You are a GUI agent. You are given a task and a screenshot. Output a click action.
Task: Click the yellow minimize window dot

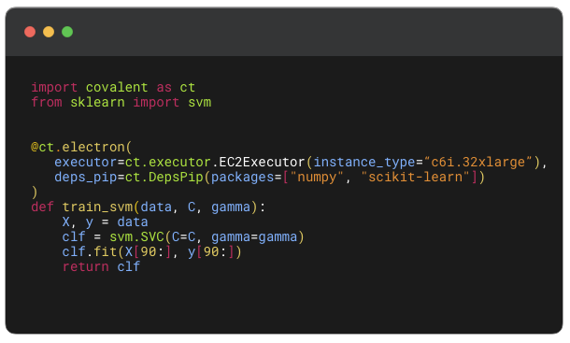pos(49,32)
